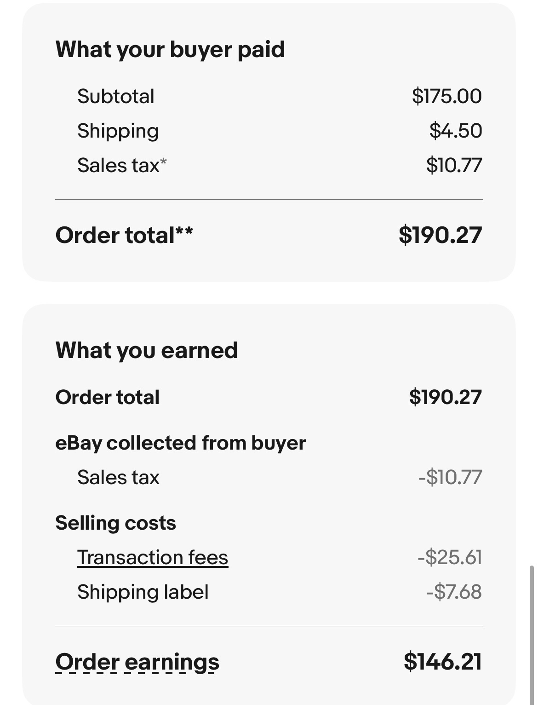Click the vertical scrollbar on right edge
Image resolution: width=538 pixels, height=705 pixels.
[x=532, y=635]
